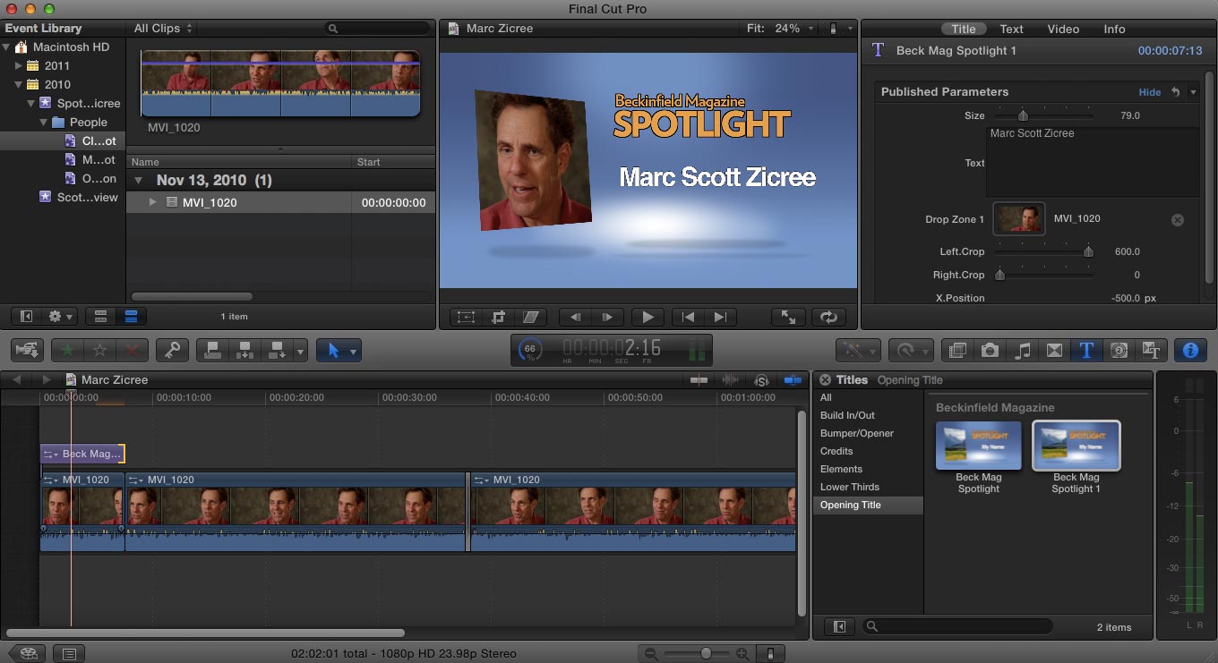Viewport: 1218px width, 663px height.
Task: Toggle the Inspector blue info button
Action: 1190,350
